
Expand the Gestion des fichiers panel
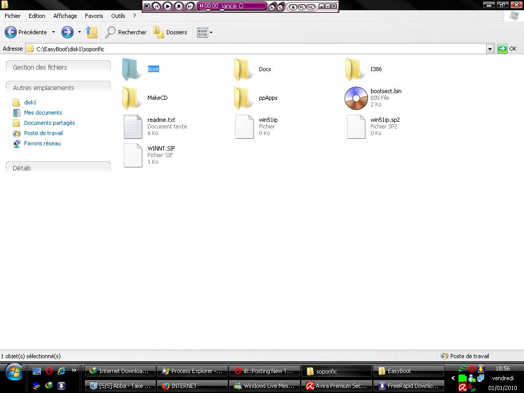(x=58, y=67)
